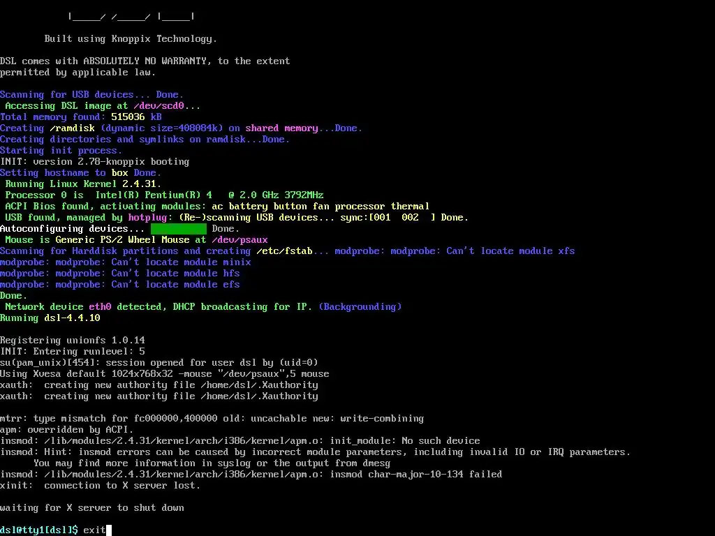This screenshot has height=536, width=715.
Task: Click the "(Backgrounding)" text
Action: pyautogui.click(x=360, y=307)
